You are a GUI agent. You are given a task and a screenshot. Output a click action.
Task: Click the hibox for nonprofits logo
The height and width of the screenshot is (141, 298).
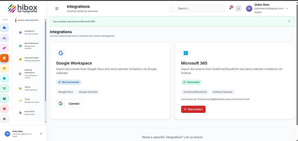(x=22, y=8)
